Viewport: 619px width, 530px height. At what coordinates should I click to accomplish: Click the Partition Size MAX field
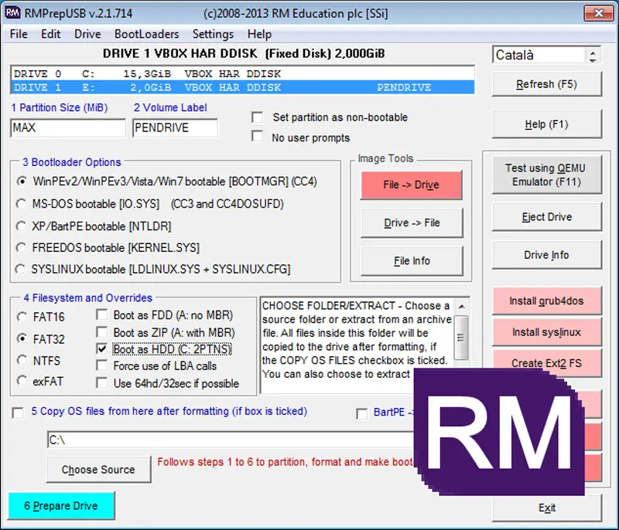68,127
